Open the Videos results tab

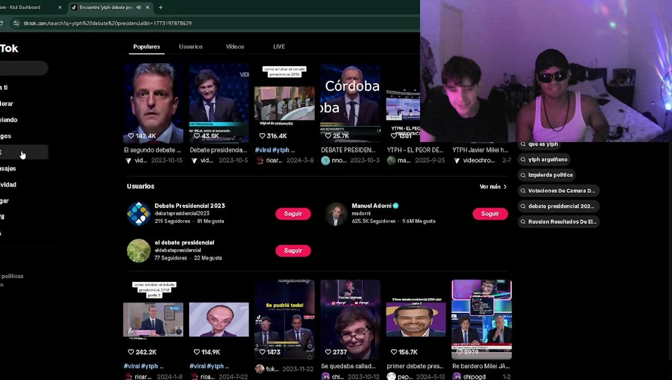[x=235, y=47]
